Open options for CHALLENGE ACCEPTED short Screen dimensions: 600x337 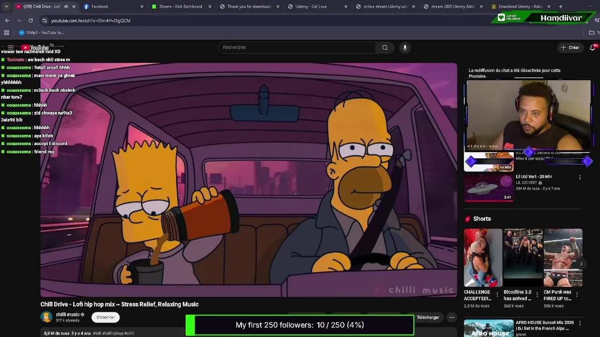(x=497, y=294)
